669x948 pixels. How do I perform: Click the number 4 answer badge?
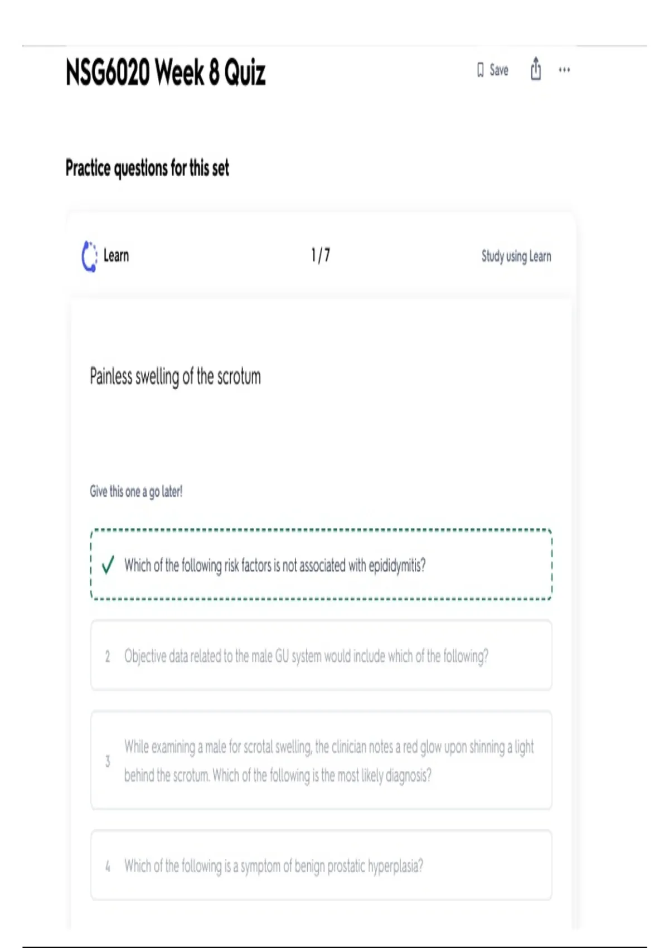pyautogui.click(x=108, y=866)
